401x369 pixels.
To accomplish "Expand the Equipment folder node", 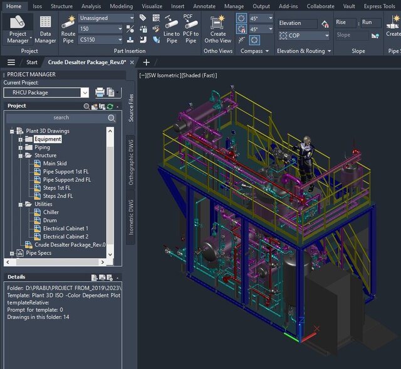I will click(20, 139).
